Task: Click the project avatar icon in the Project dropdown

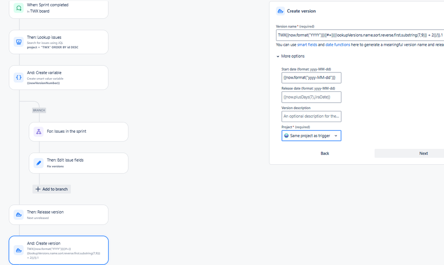Action: coord(286,136)
